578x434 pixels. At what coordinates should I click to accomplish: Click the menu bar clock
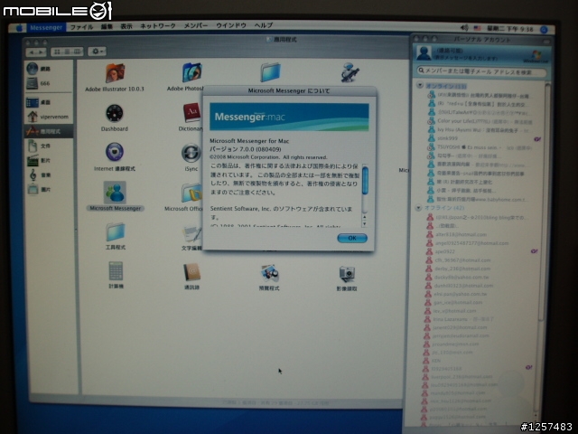[510, 29]
